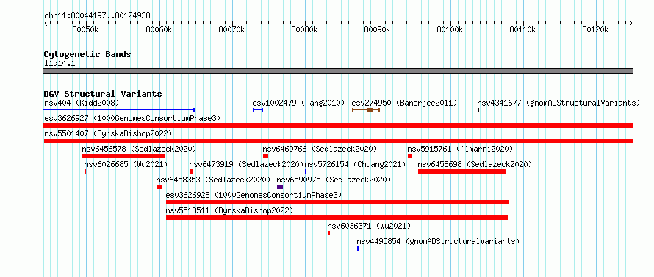654x277 pixels.
Task: Click the nsv6036371 (Wu2021) label
Action: click(369, 226)
